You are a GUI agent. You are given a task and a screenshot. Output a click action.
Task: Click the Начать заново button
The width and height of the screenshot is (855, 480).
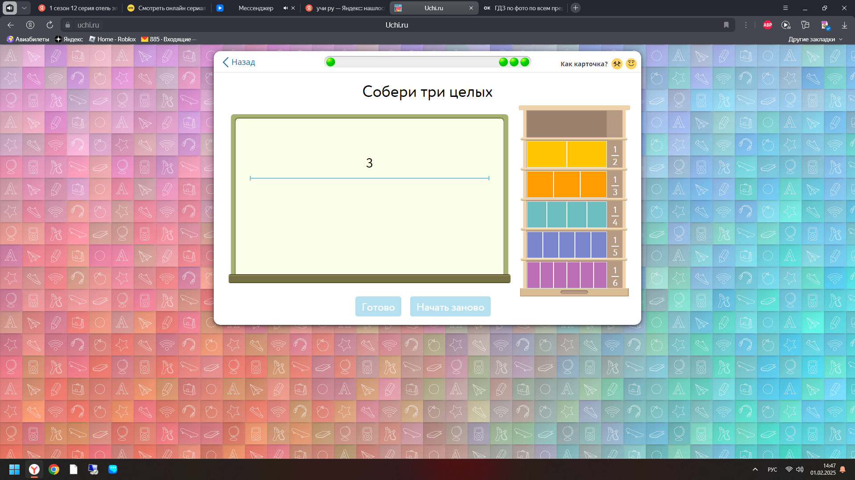pyautogui.click(x=450, y=307)
